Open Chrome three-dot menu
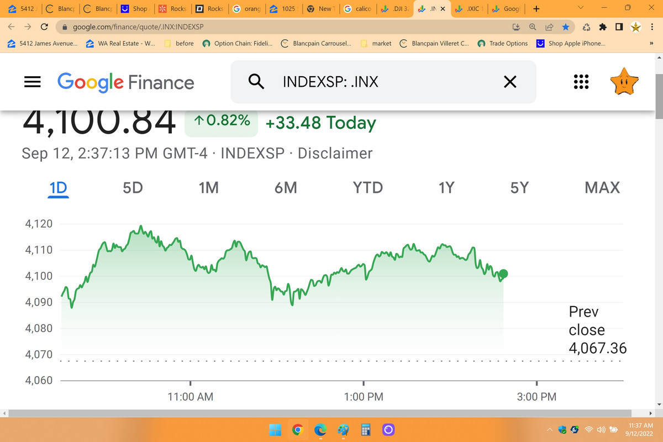The width and height of the screenshot is (663, 442). tap(653, 26)
